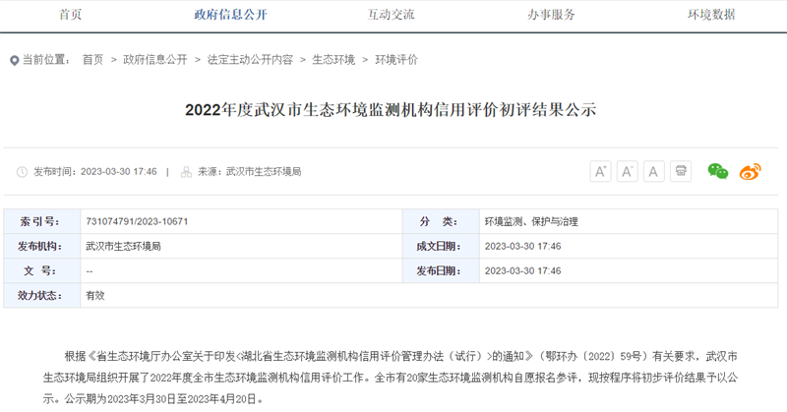Click the 发布机构 label cell
This screenshot has width=787, height=412.
point(42,246)
